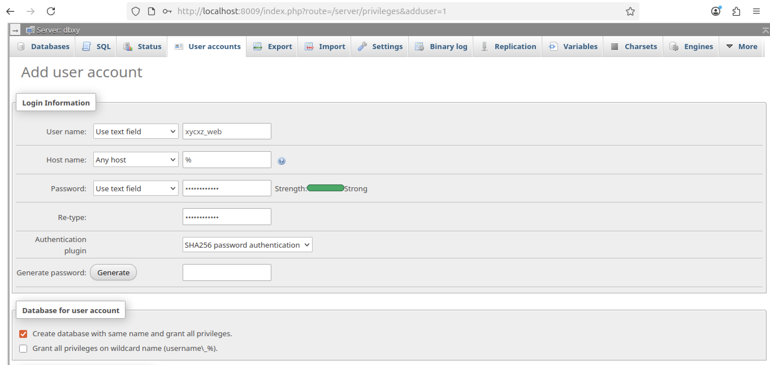
Task: Click the Firefox account icon
Action: [x=716, y=11]
